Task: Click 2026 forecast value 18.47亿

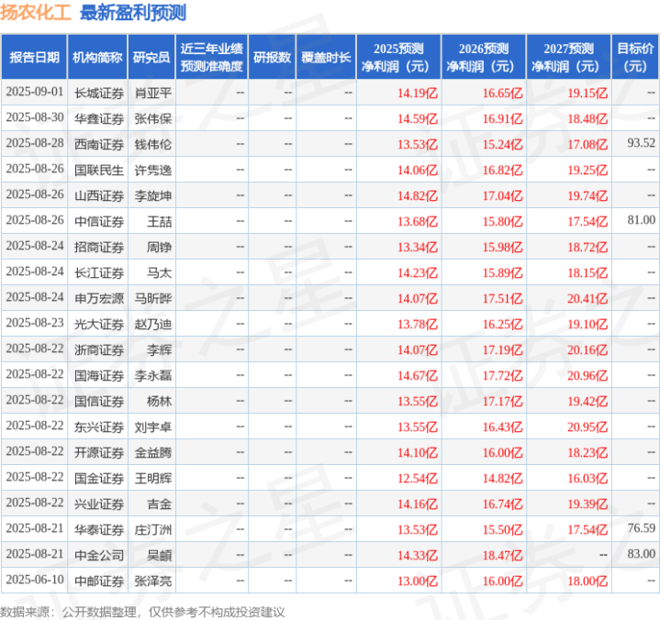Action: 503,555
